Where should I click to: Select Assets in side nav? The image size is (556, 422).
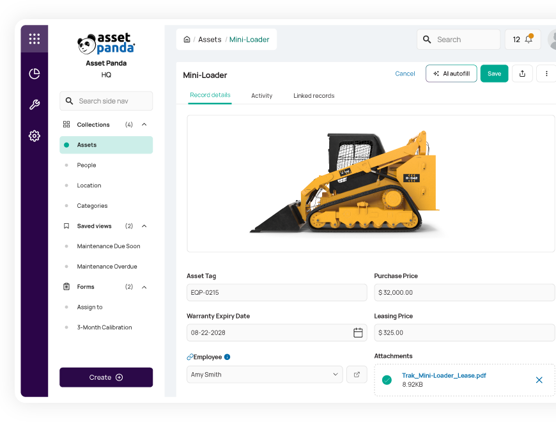pyautogui.click(x=106, y=145)
